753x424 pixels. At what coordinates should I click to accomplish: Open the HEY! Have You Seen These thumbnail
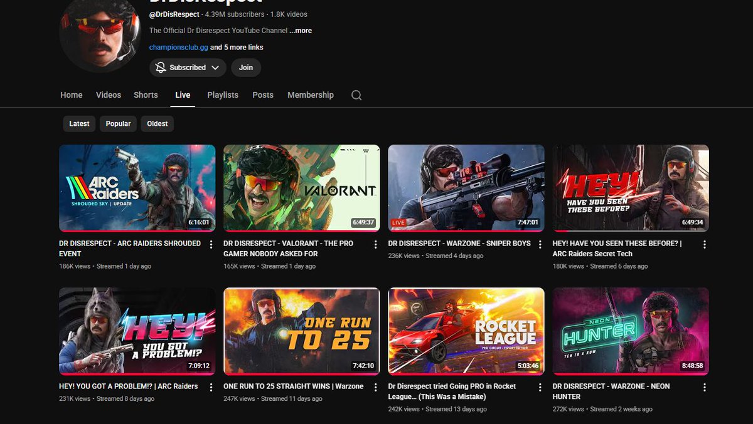pyautogui.click(x=631, y=189)
